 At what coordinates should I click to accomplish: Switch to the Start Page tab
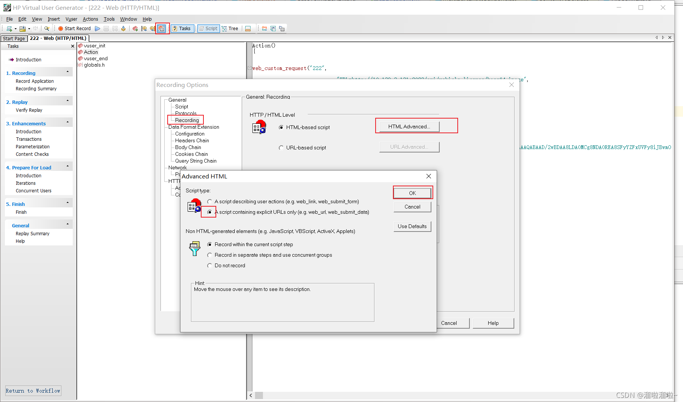(14, 38)
